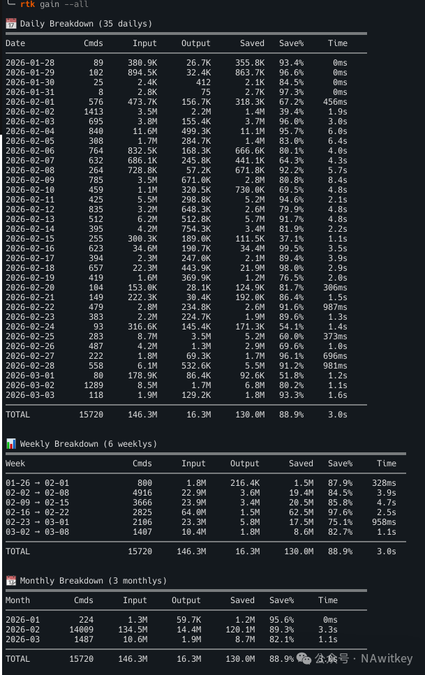Click the time value 987ms

[x=336, y=307]
